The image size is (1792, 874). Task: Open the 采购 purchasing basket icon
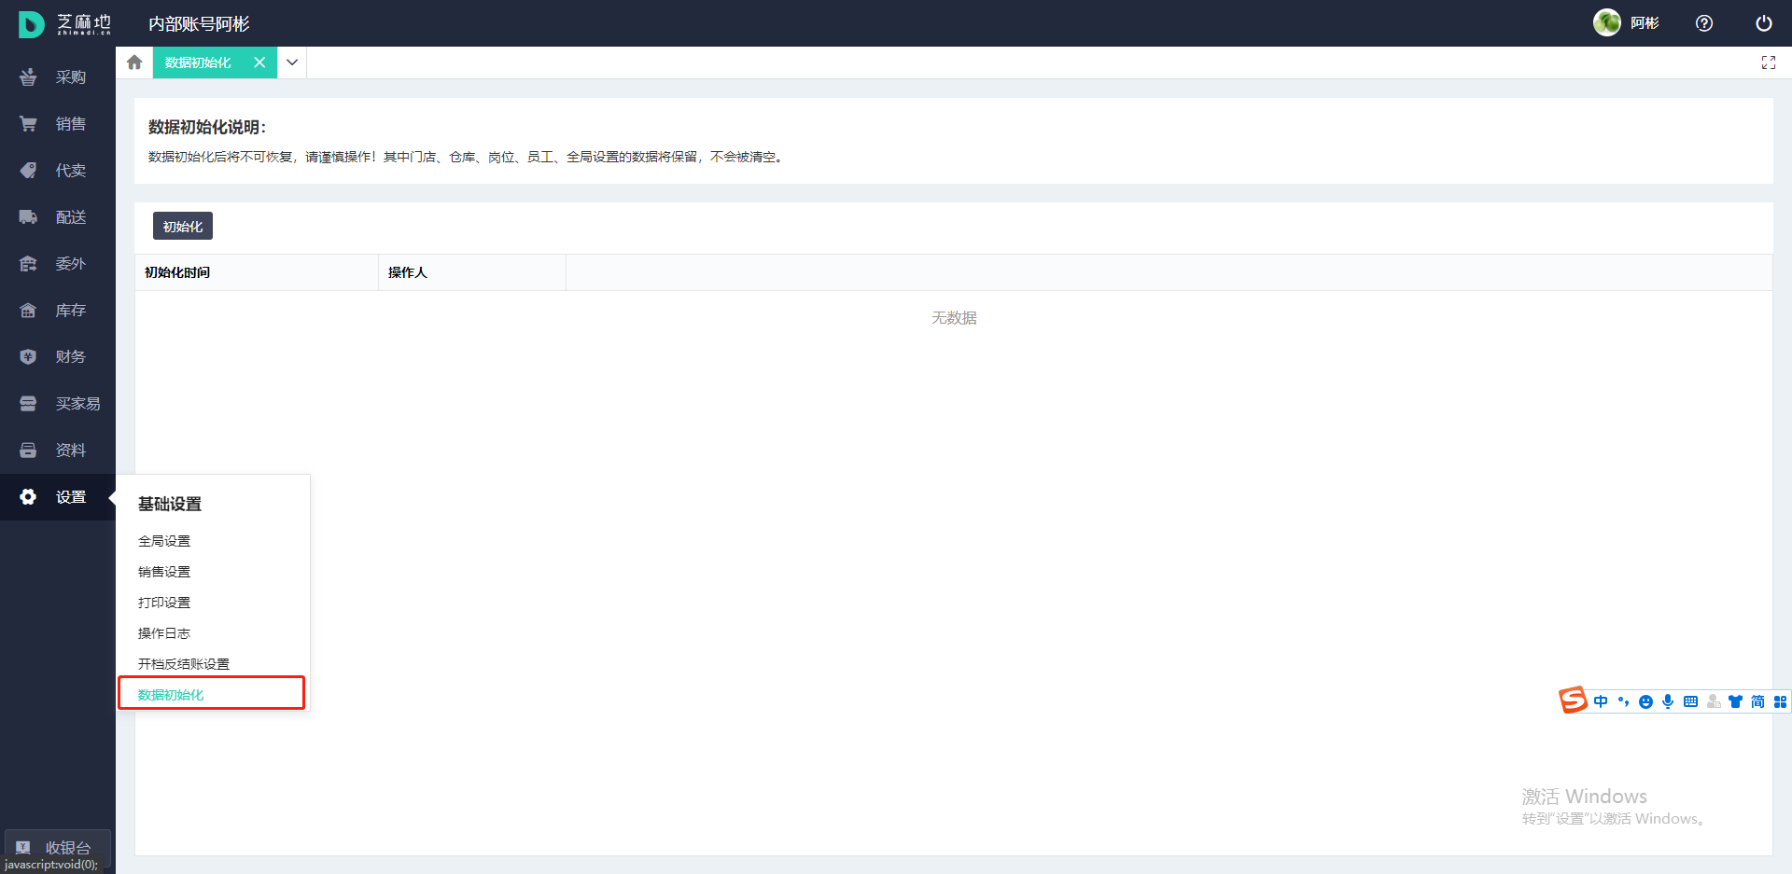pos(28,77)
